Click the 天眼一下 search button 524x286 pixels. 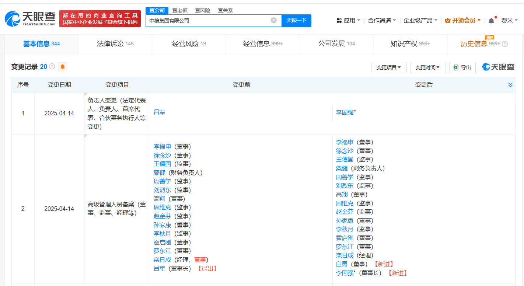tap(296, 20)
